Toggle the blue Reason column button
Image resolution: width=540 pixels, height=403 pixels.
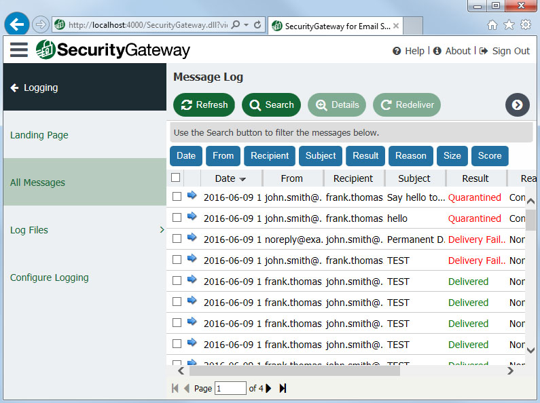(411, 156)
